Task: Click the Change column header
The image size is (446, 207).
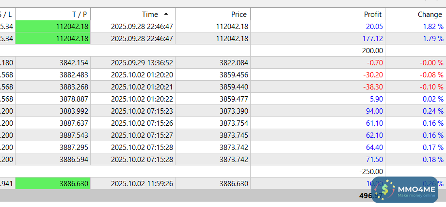Action: [x=430, y=15]
